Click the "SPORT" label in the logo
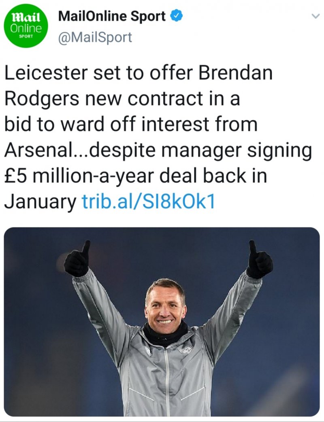This screenshot has width=324, height=422. 27,40
